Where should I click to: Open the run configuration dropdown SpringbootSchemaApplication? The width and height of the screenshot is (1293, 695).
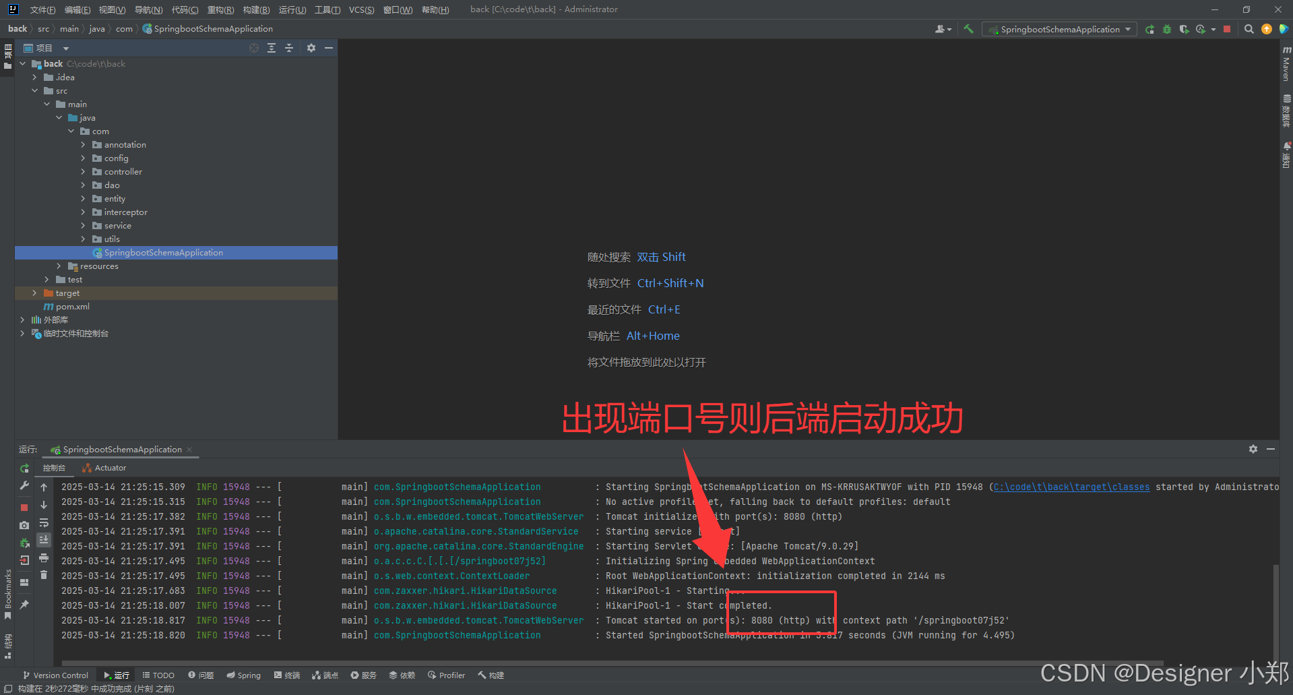point(1059,29)
